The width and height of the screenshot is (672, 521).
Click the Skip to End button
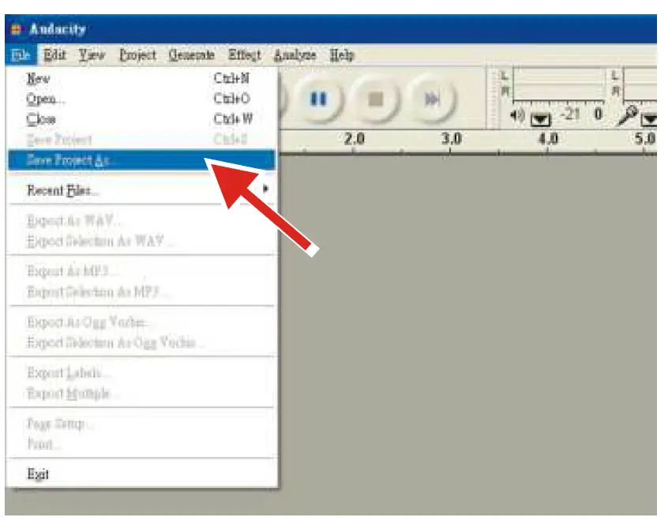click(433, 99)
